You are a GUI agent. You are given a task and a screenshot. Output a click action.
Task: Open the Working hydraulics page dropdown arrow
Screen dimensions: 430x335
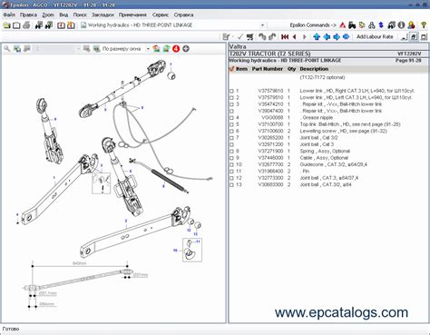[262, 25]
